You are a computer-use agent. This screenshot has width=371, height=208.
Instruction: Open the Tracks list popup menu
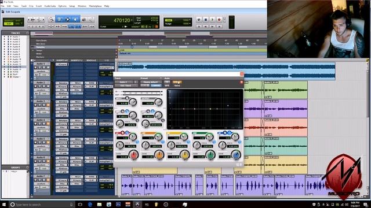[27, 33]
